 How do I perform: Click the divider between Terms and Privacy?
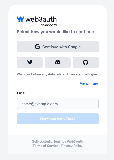pyautogui.click(x=60, y=146)
